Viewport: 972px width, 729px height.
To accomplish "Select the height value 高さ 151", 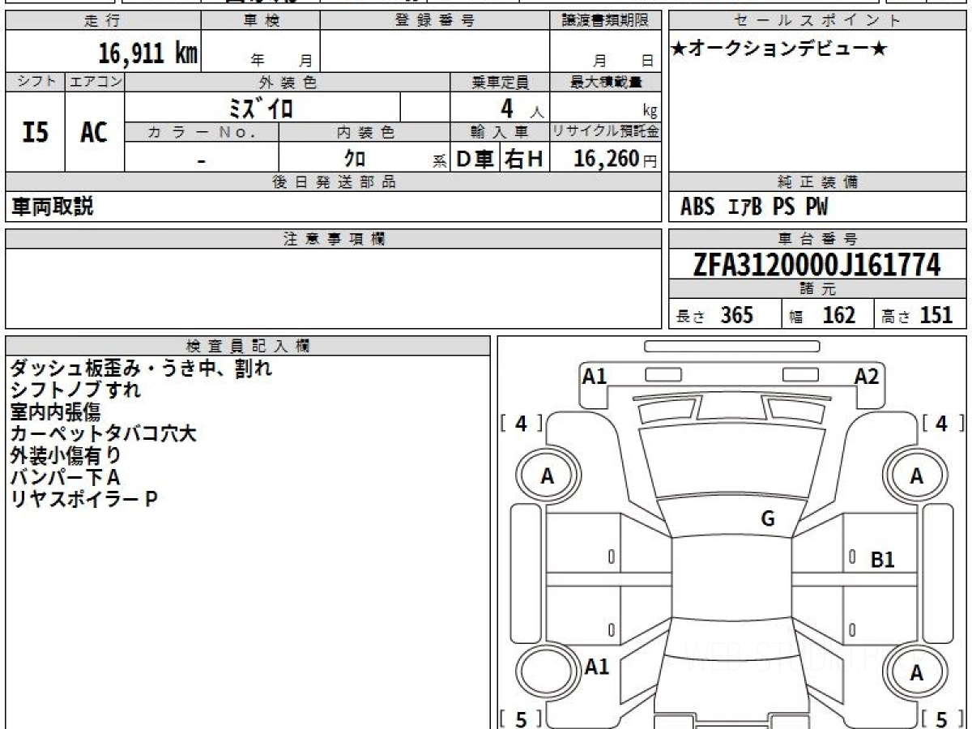I will point(917,315).
